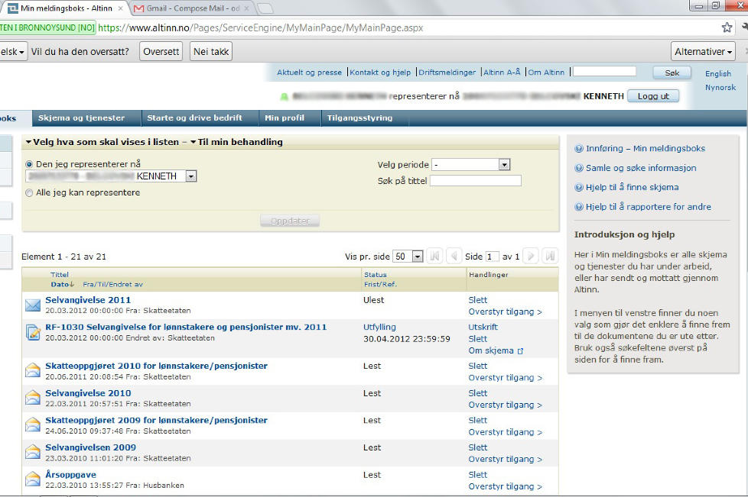This screenshot has height=497, width=748.
Task: Close the Min meldingsboks browser tab
Action: (120, 8)
